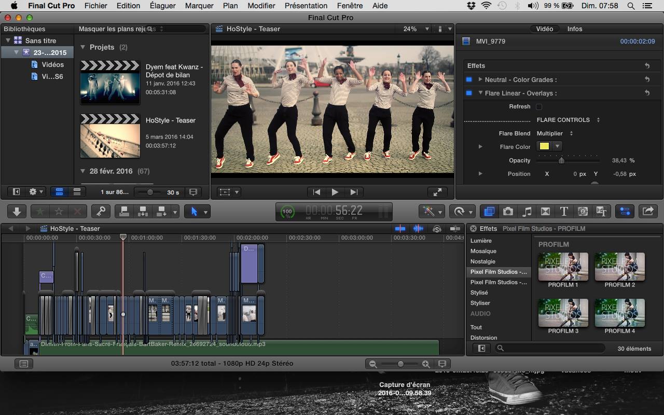The image size is (664, 415).
Task: Open the FLARE CONTROLS popup menu
Action: point(568,120)
